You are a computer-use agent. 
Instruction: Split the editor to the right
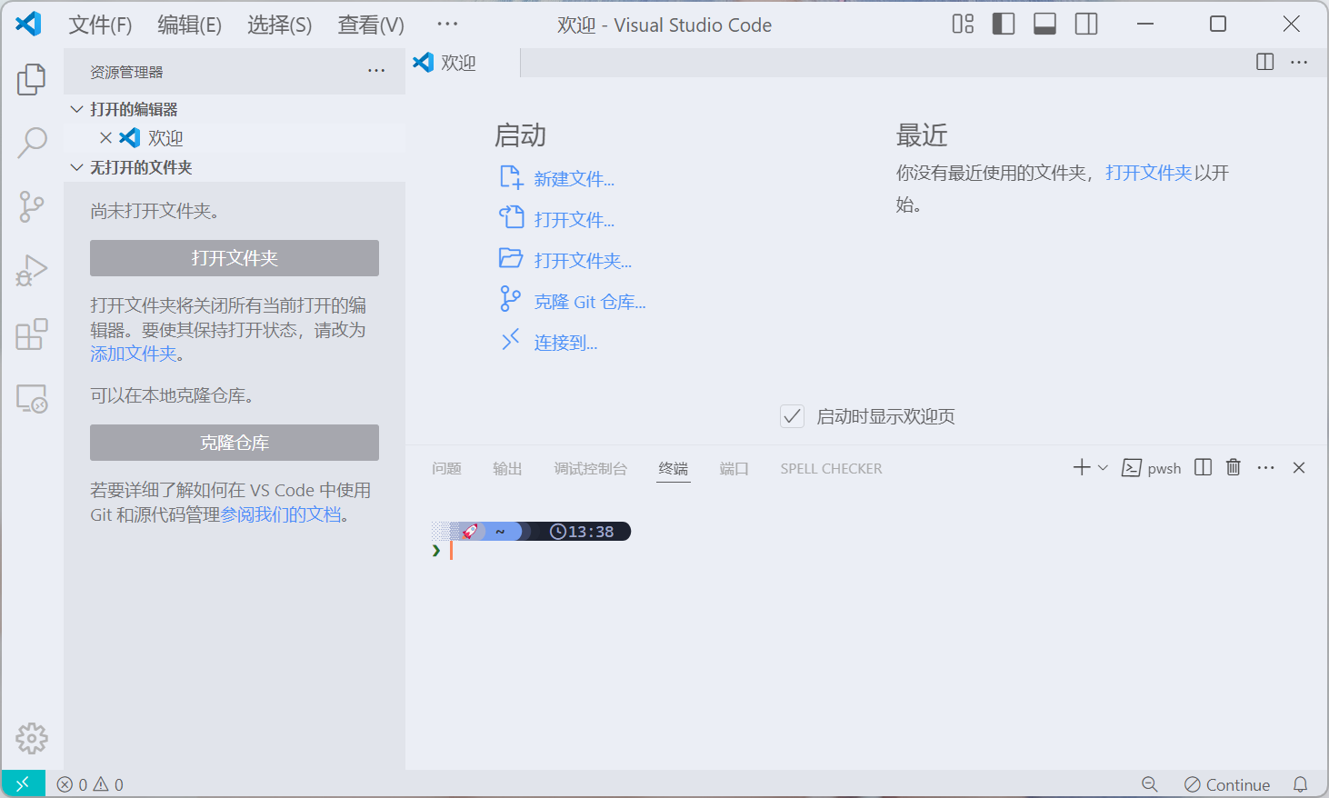pyautogui.click(x=1264, y=62)
